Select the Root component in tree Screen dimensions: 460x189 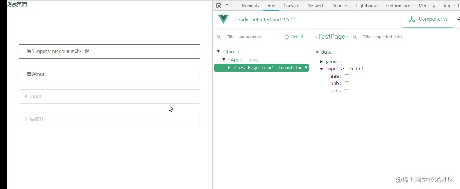click(x=231, y=52)
